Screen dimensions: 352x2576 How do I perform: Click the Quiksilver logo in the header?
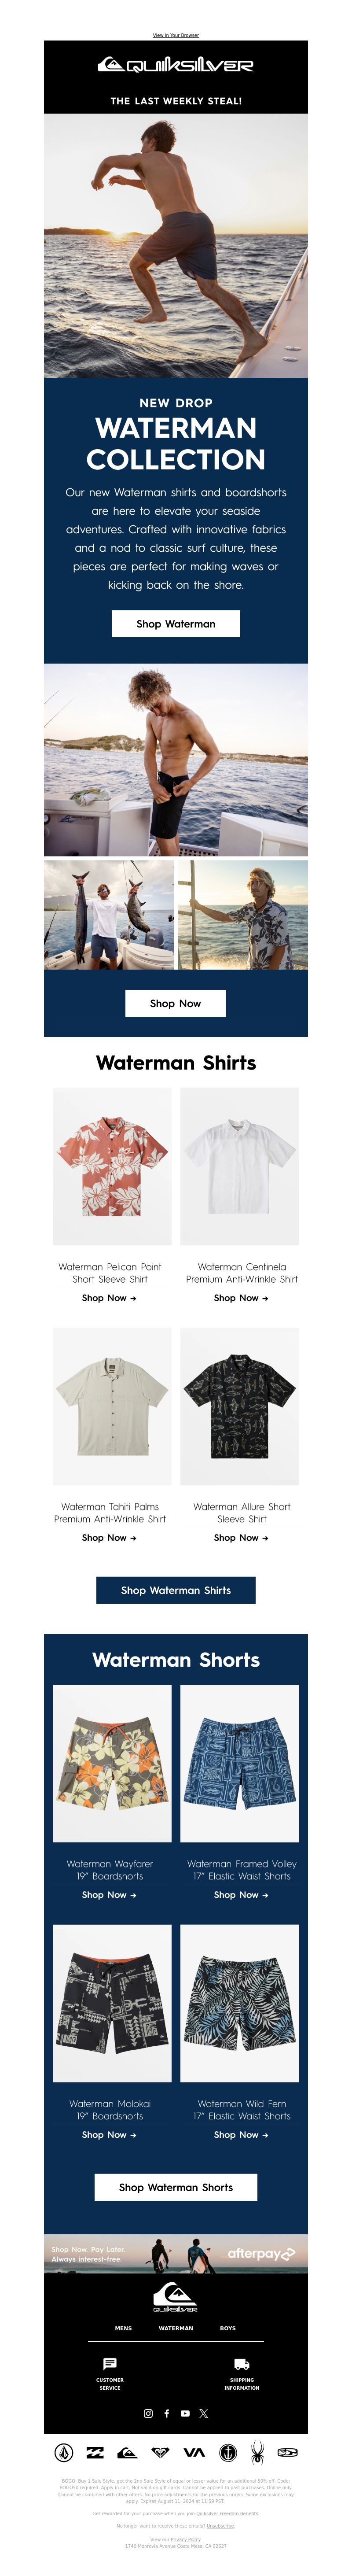[176, 65]
